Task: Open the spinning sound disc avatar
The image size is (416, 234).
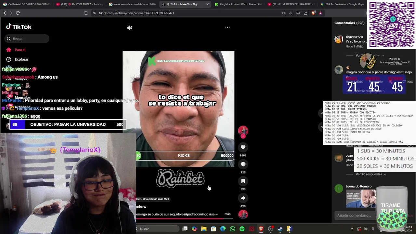Action: pos(243,214)
